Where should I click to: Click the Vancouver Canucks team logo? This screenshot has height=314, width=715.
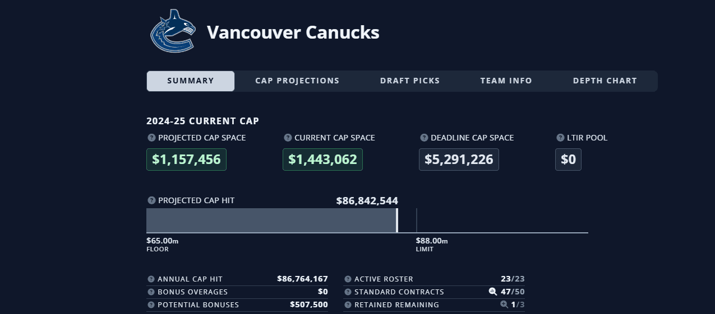click(173, 31)
